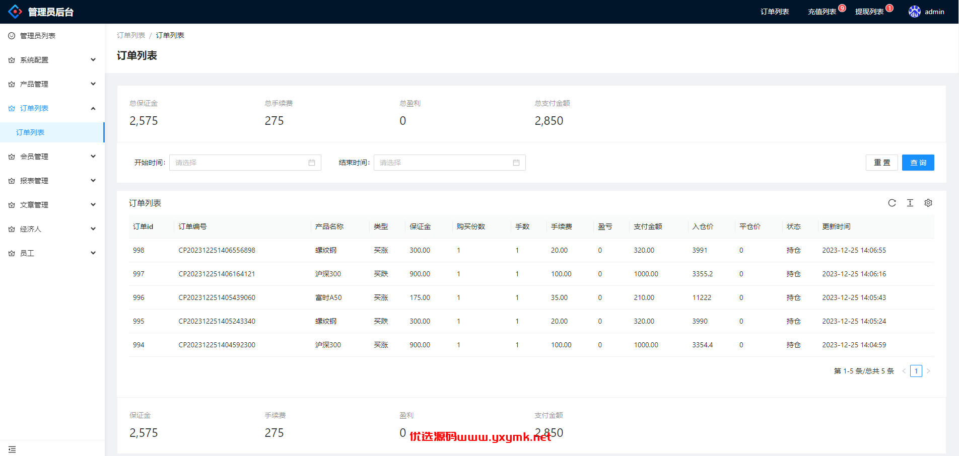Collapse the 订单列表 menu chevron

(x=93, y=108)
